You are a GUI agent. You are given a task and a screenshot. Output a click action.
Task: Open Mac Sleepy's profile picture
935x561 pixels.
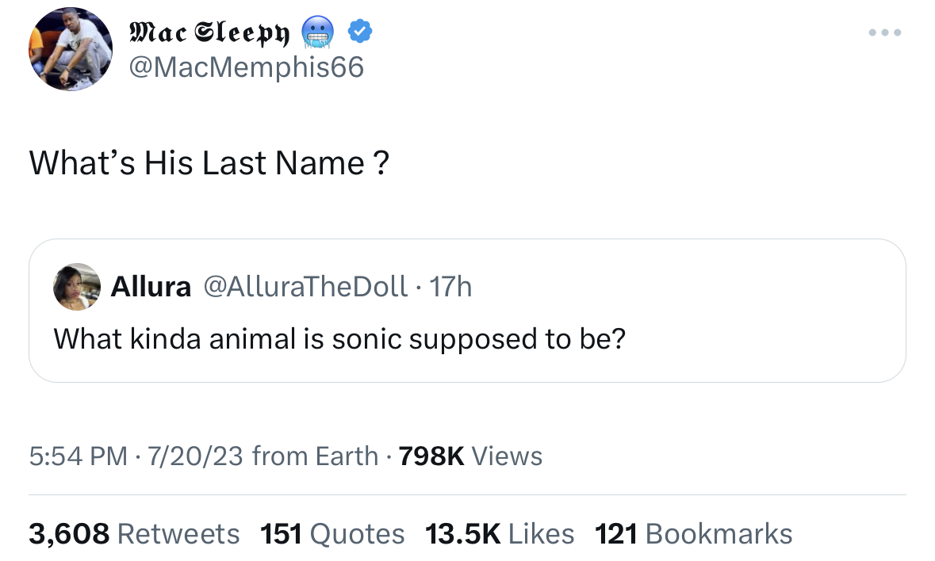[x=71, y=49]
